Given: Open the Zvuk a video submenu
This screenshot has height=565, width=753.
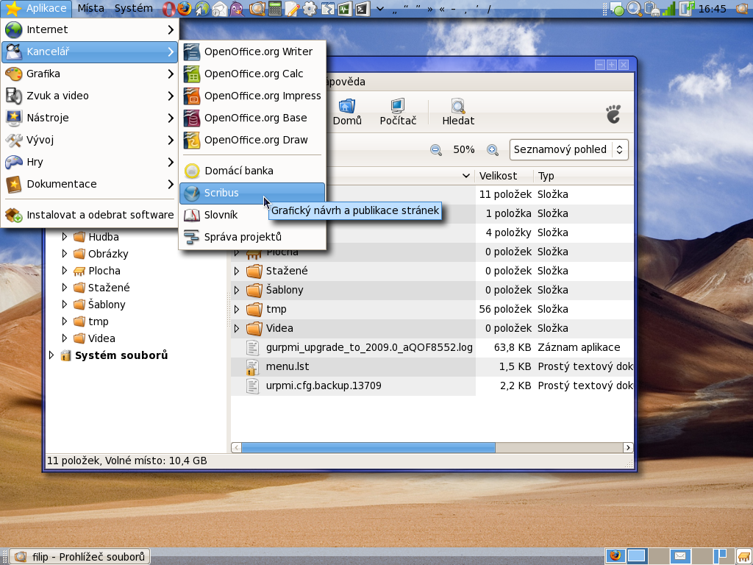Looking at the screenshot, I should click(90, 96).
